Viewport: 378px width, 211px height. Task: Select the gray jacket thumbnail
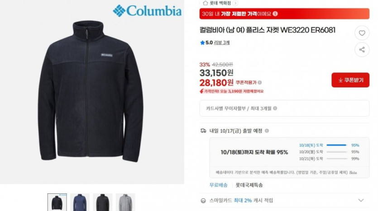[125, 202]
